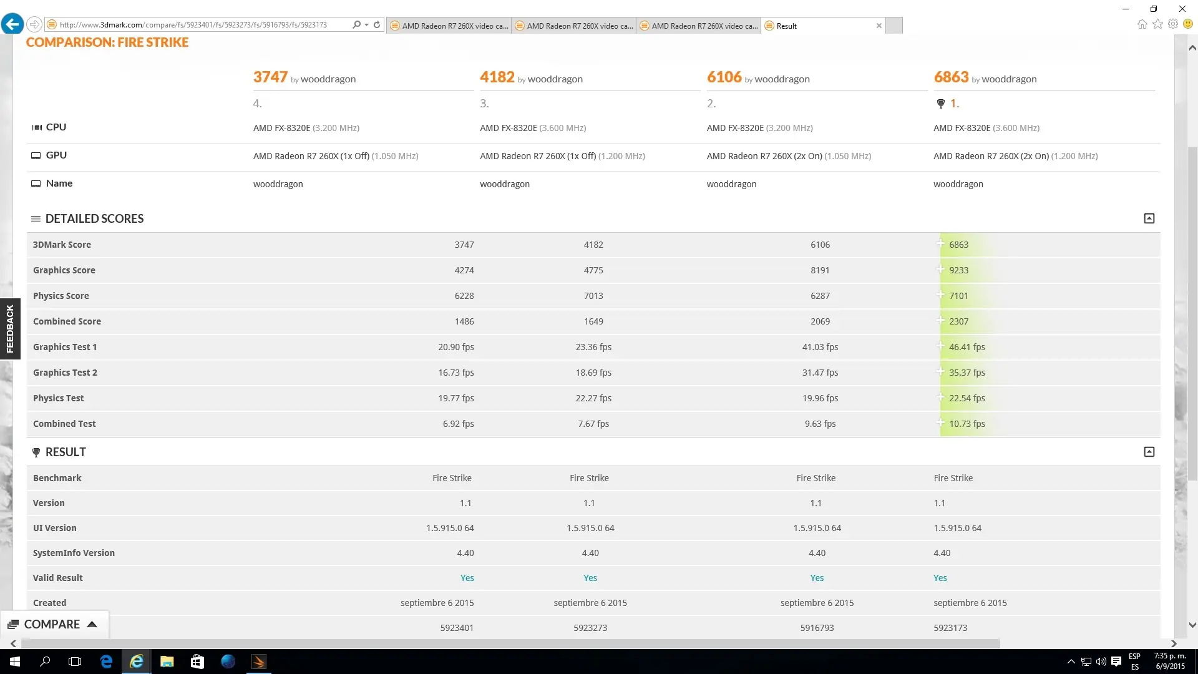Click the Comparison: Fire Strike heading
The image size is (1198, 674).
point(107,42)
